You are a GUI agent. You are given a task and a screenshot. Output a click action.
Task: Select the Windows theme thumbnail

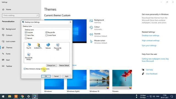click(54, 84)
